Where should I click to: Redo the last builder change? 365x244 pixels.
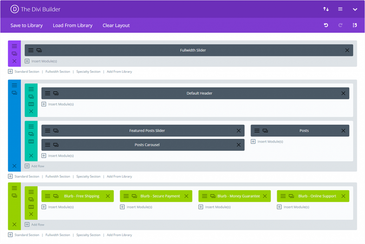340,25
